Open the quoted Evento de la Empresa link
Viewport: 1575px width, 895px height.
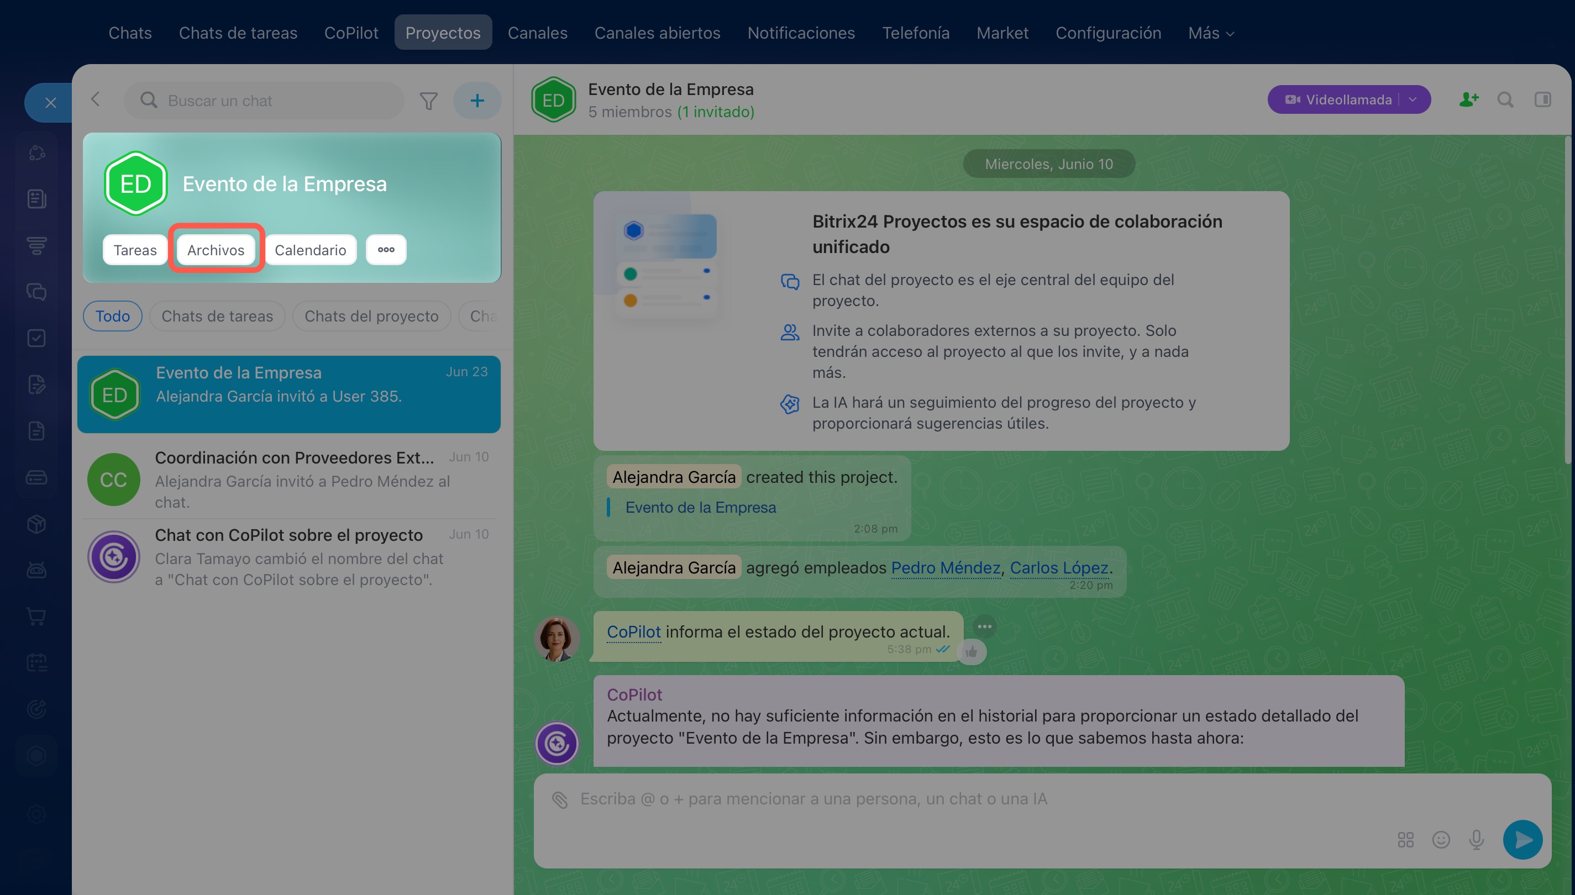pos(700,507)
